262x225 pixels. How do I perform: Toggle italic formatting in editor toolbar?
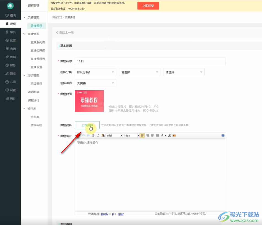pos(98,136)
